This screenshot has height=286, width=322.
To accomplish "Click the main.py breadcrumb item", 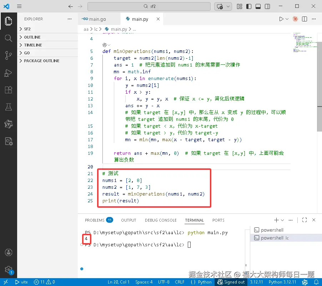I will point(116,29).
